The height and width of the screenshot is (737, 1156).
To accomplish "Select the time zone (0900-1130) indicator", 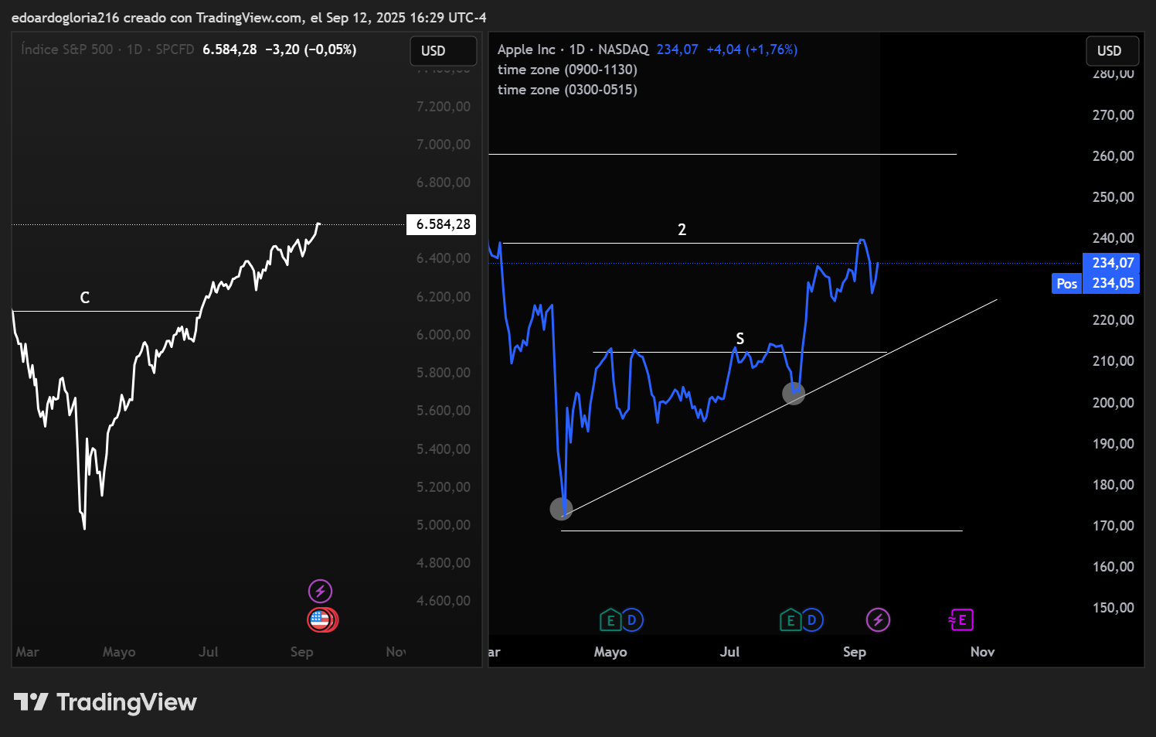I will pyautogui.click(x=567, y=70).
